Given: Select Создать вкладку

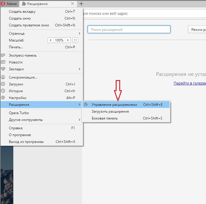Looking at the screenshot, I should [42, 12].
